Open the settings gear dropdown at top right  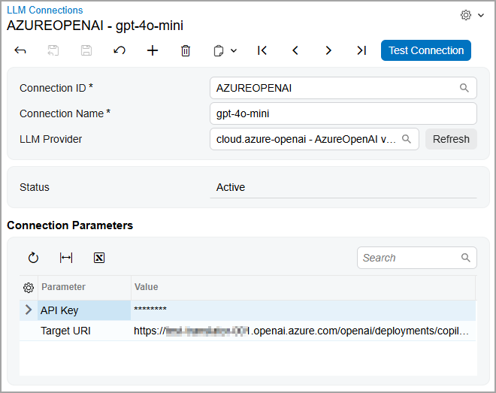click(470, 15)
